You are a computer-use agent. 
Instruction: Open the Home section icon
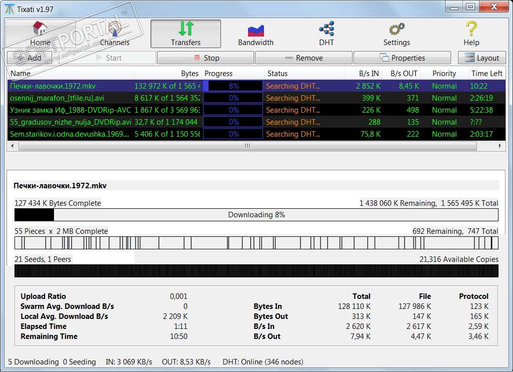pyautogui.click(x=40, y=29)
